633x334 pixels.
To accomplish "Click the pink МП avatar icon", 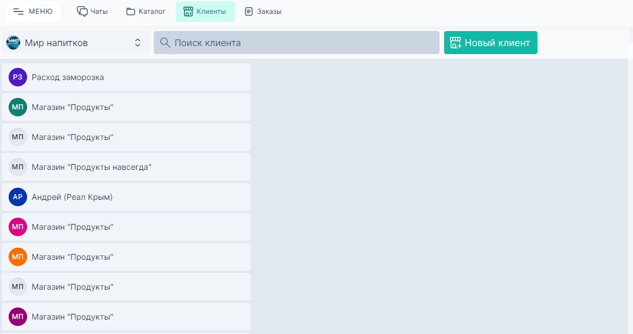I will [18, 227].
